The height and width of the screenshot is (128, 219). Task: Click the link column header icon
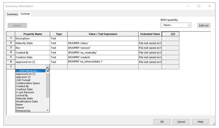173,34
